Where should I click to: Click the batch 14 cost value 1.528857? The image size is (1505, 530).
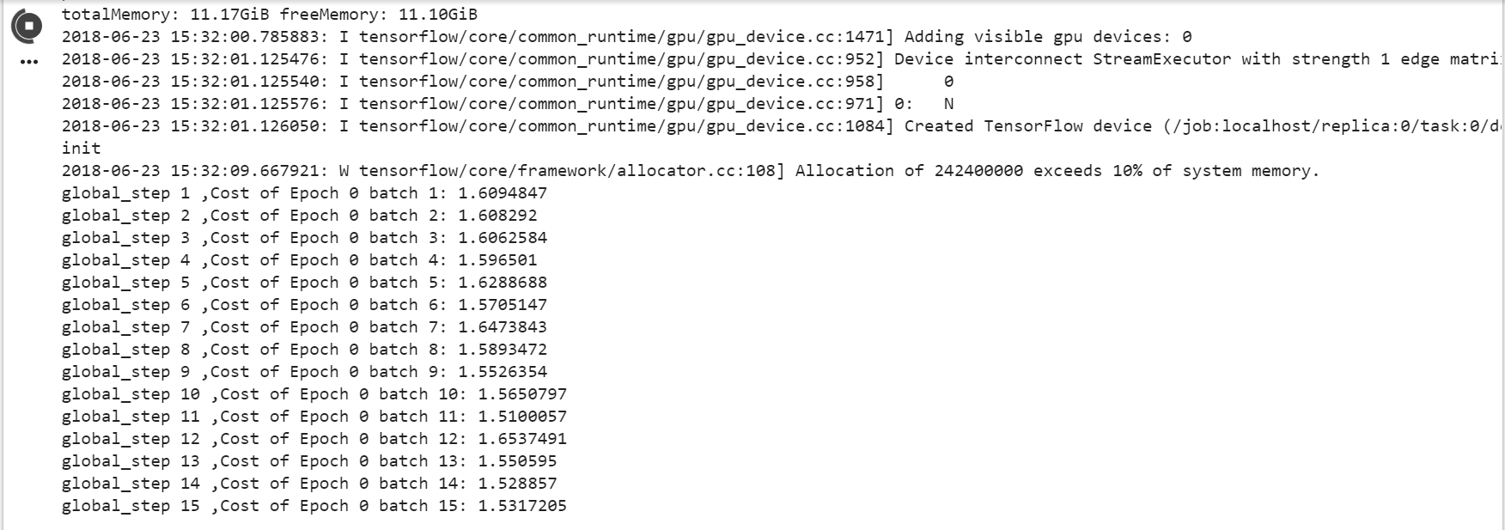(x=517, y=484)
